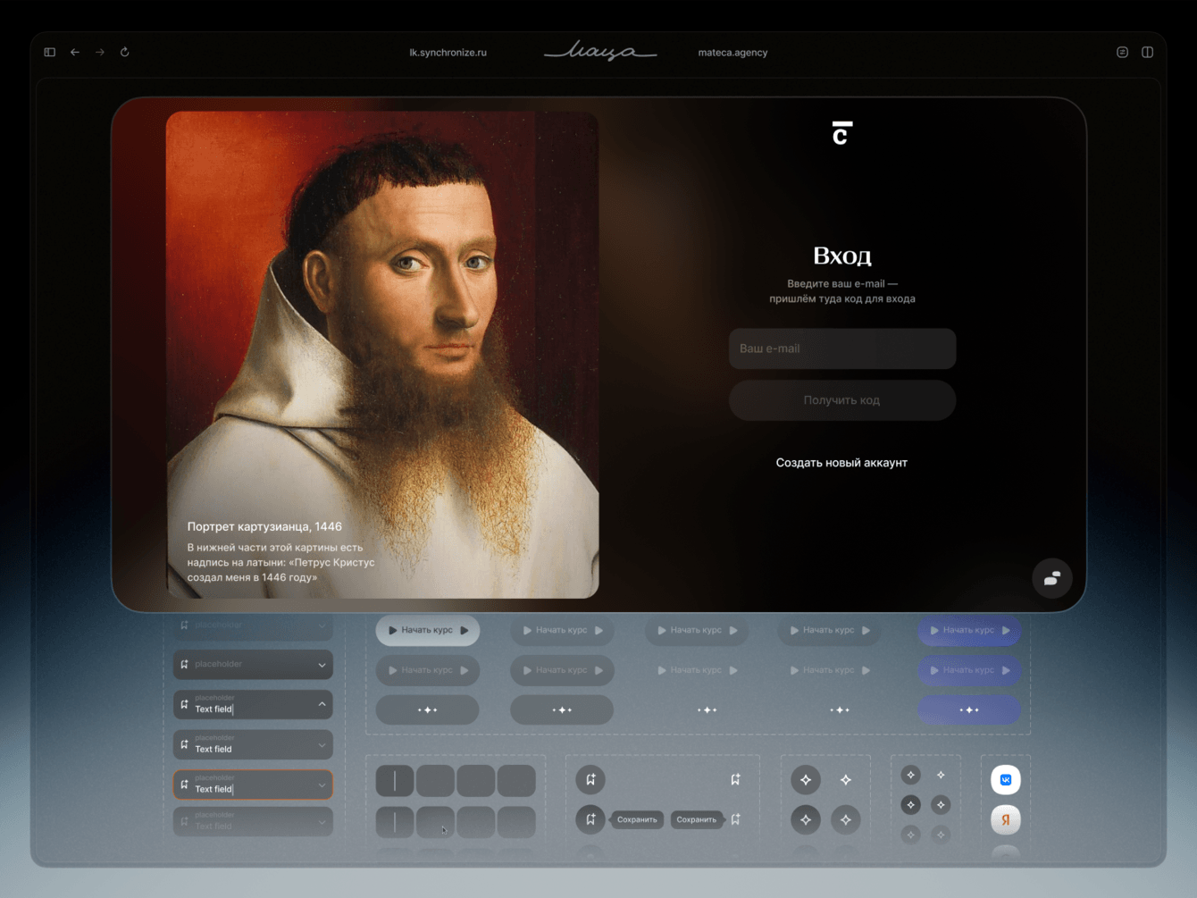1197x898 pixels.
Task: Click the upper blue Начать курс button
Action: (x=969, y=630)
